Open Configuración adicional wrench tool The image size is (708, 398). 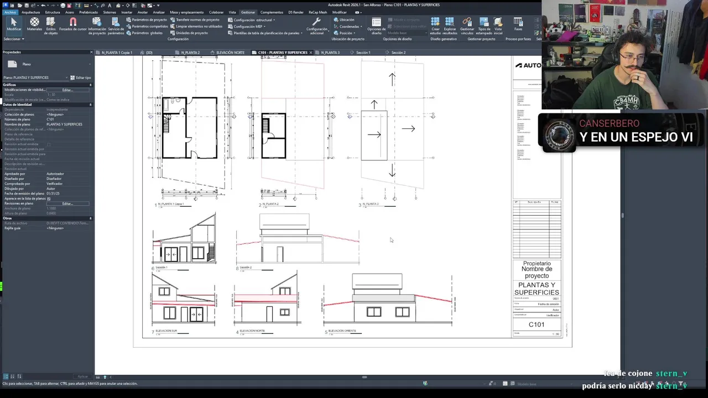[x=317, y=25]
